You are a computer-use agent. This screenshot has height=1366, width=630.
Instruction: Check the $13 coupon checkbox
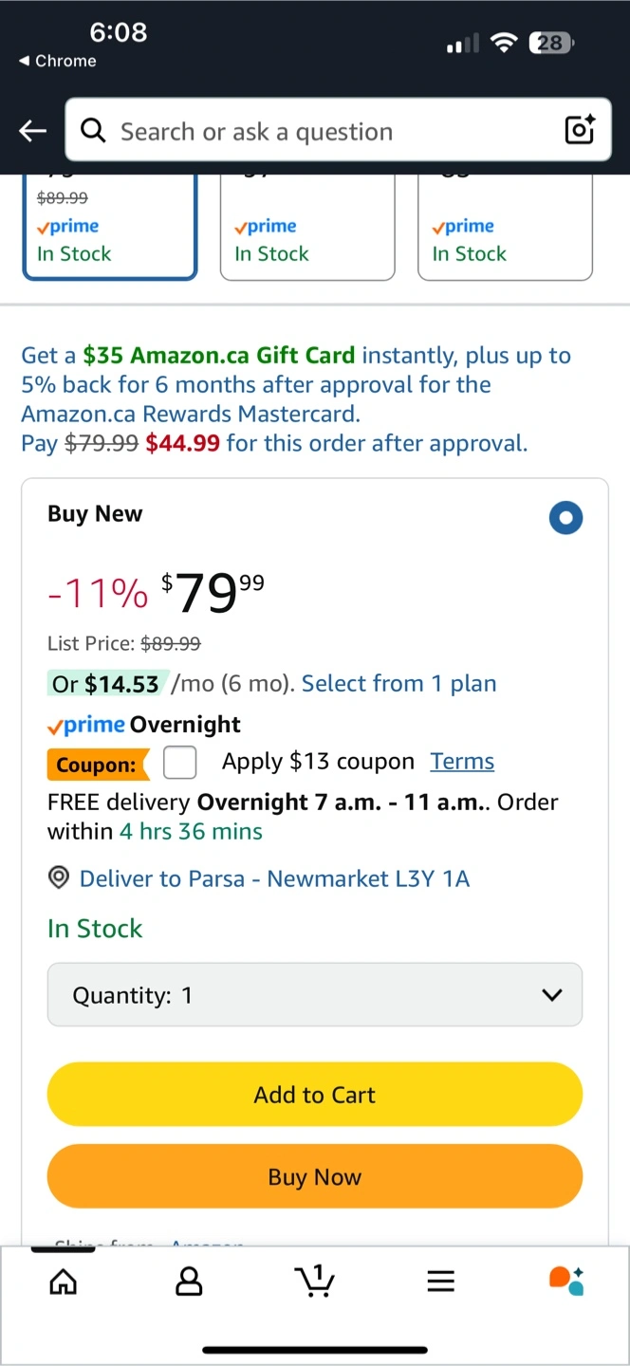pos(180,762)
